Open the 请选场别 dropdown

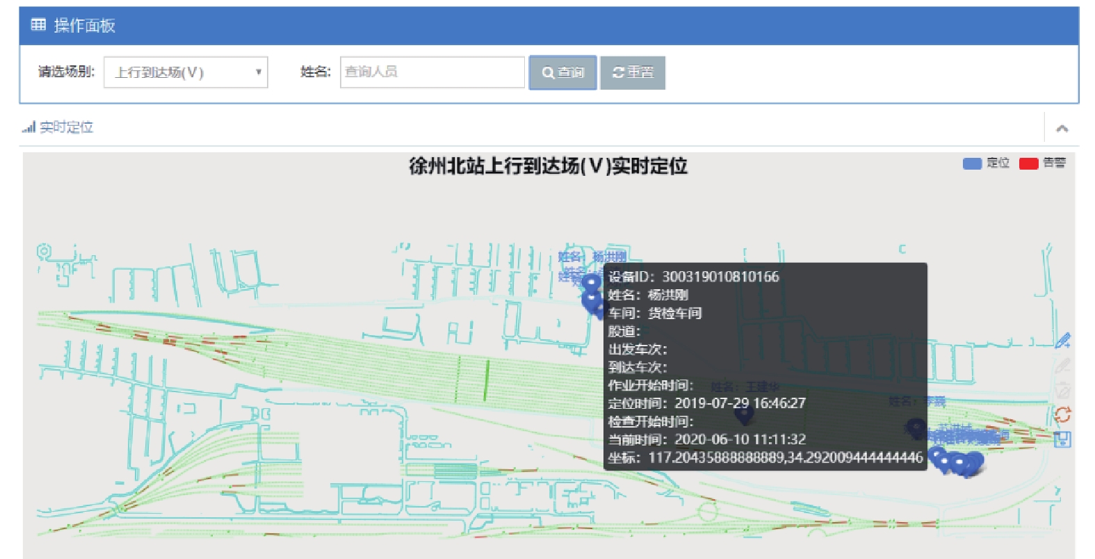tap(186, 72)
